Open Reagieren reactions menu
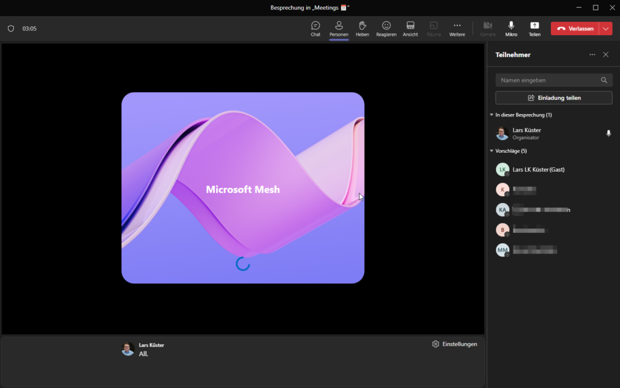Image resolution: width=620 pixels, height=388 pixels. click(386, 28)
